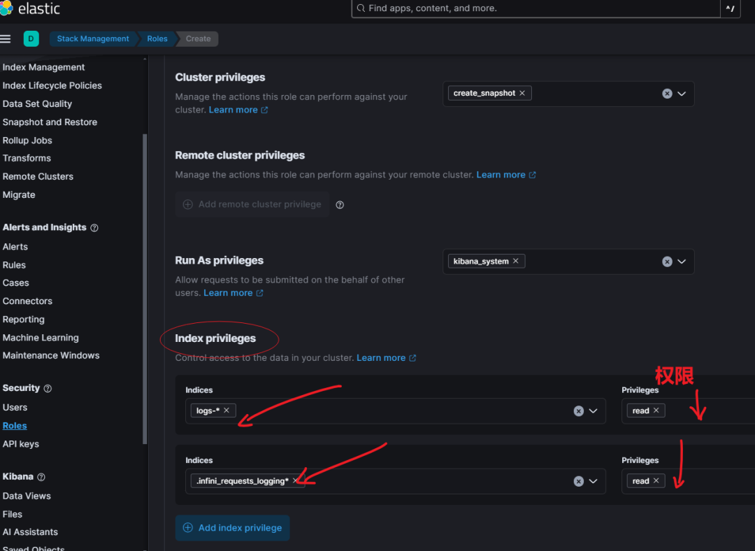Expand the .infini_requests_logging* indices dropdown
Screen dimensions: 755x551
tap(594, 481)
